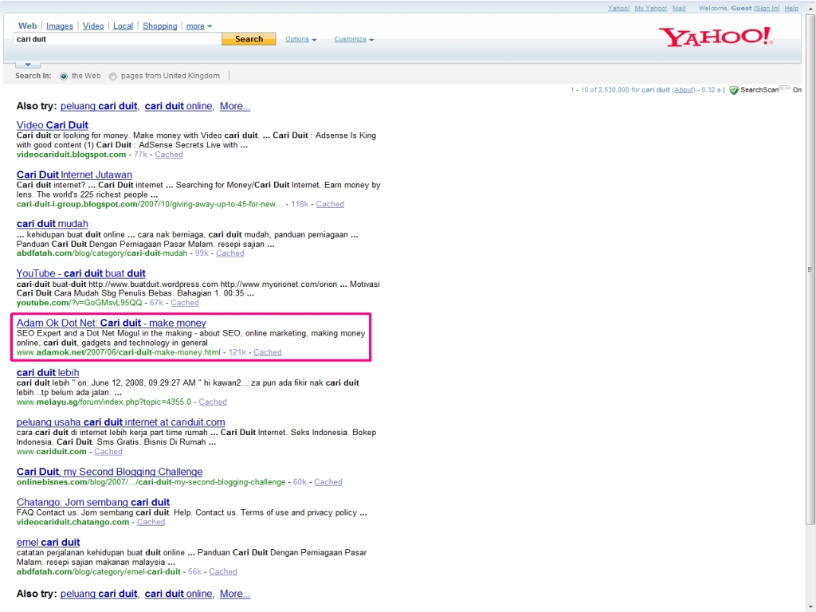Switch to Shopping search tab
Screen dimensions: 816x612
159,26
